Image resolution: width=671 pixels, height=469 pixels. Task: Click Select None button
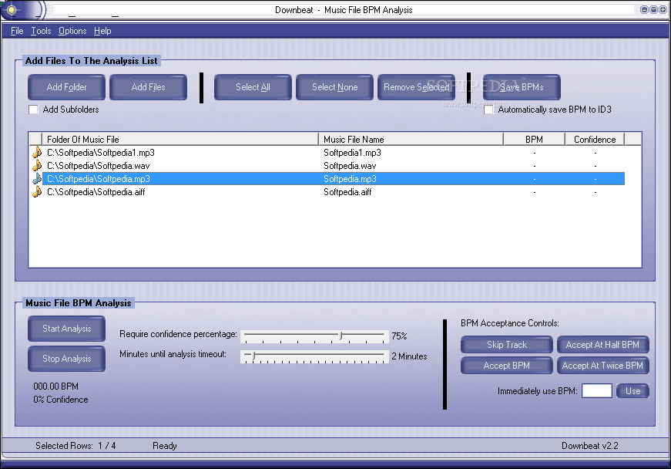click(x=334, y=87)
